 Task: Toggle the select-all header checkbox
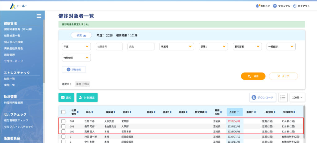(x=63, y=112)
